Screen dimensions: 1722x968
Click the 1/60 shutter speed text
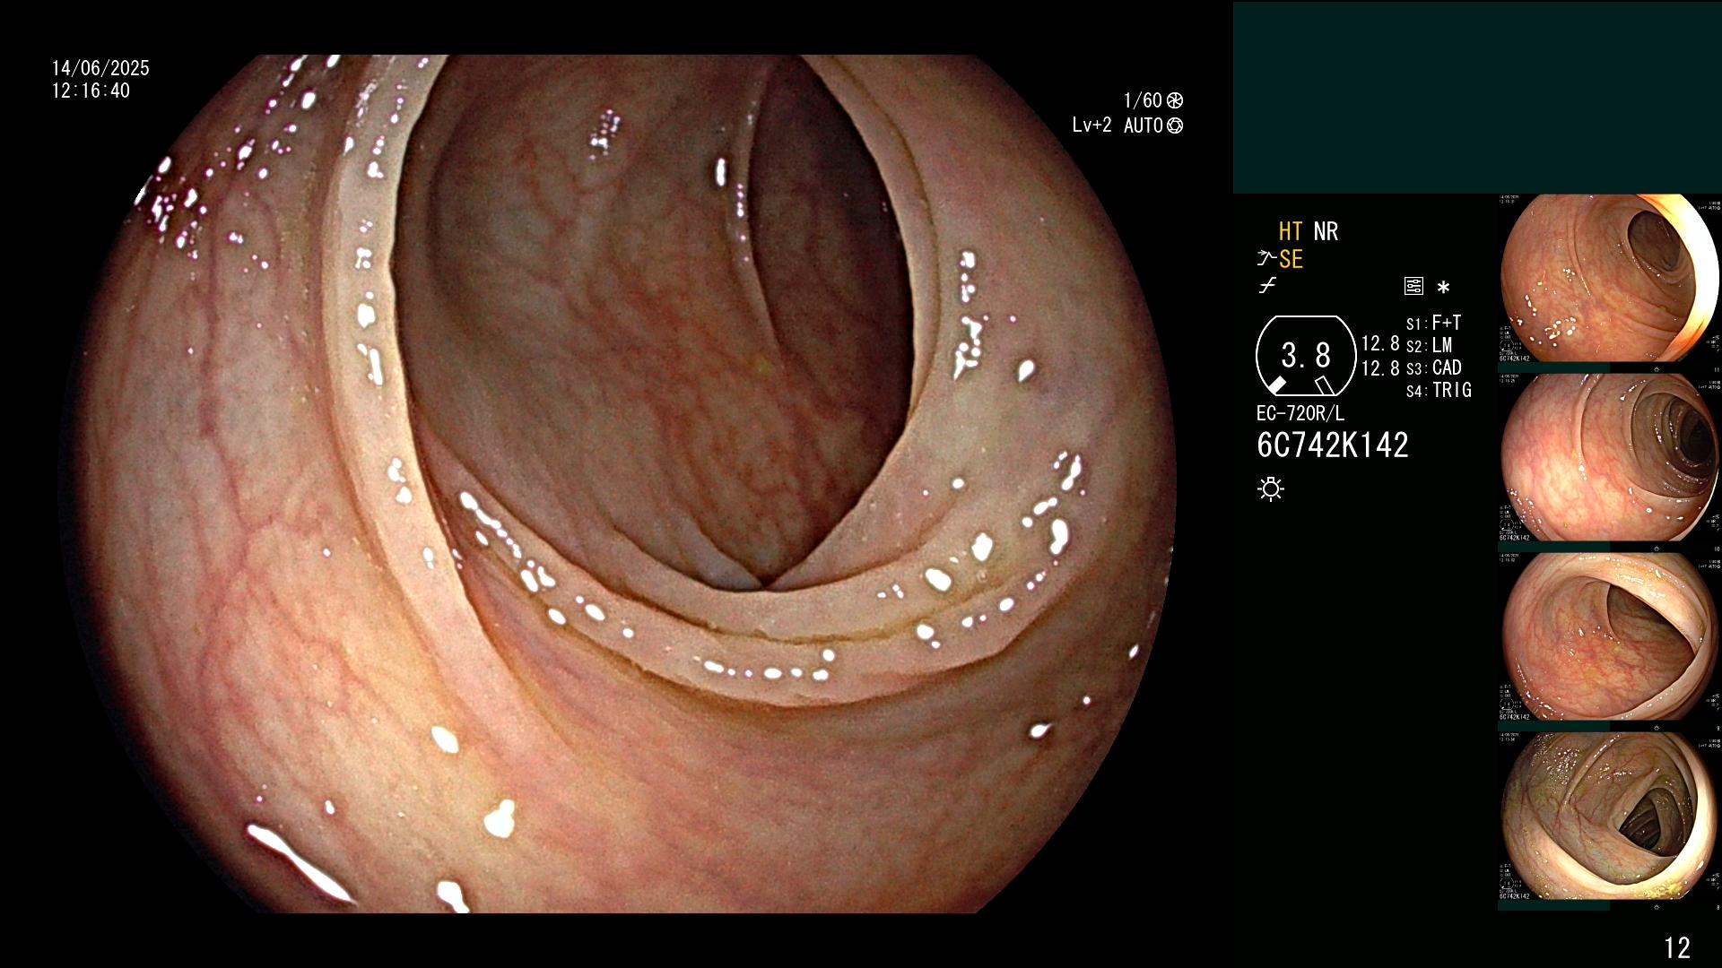click(1143, 100)
